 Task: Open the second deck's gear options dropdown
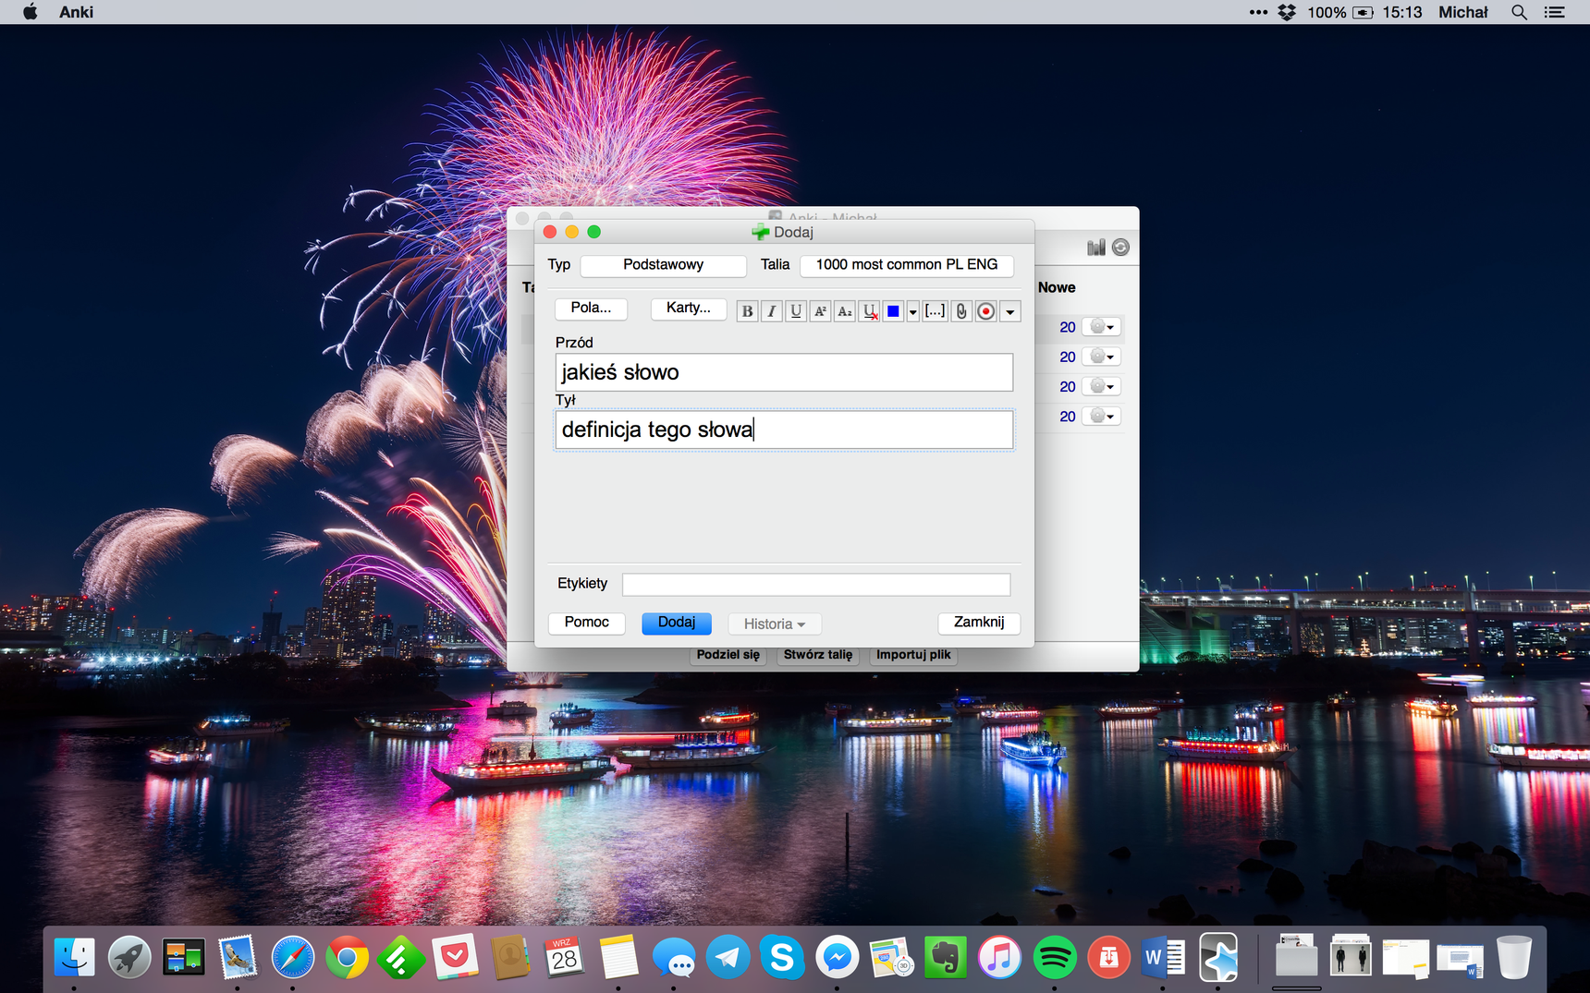click(1102, 357)
